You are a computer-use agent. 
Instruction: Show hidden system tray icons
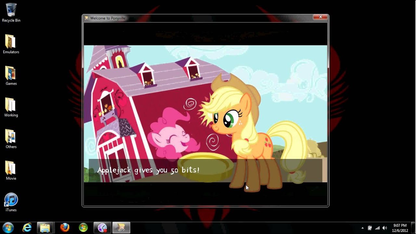click(363, 228)
